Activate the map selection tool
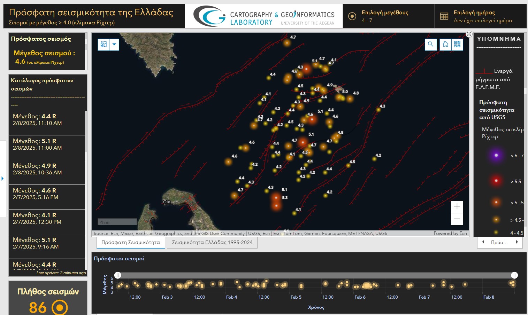The height and width of the screenshot is (315, 528). point(104,45)
